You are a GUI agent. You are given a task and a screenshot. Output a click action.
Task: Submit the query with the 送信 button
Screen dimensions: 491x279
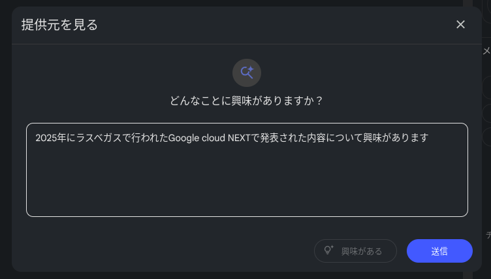439,251
